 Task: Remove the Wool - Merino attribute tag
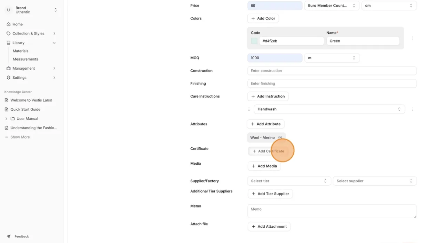pyautogui.click(x=280, y=138)
